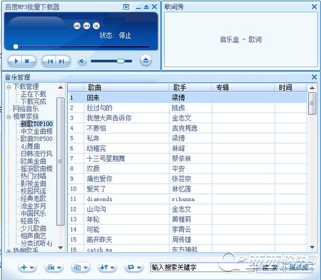Select 欧美金曲 category
The image size is (321, 280).
point(33,161)
